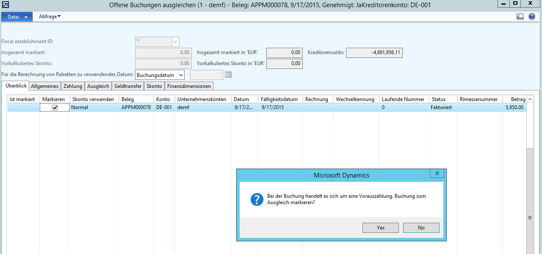The image size is (542, 254).
Task: Open the Datei menu dropdown
Action: pos(17,16)
